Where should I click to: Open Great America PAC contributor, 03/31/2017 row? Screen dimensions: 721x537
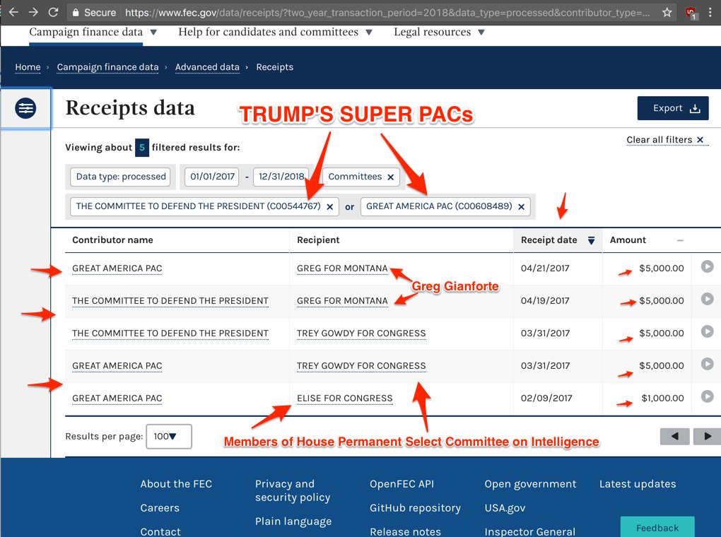117,366
